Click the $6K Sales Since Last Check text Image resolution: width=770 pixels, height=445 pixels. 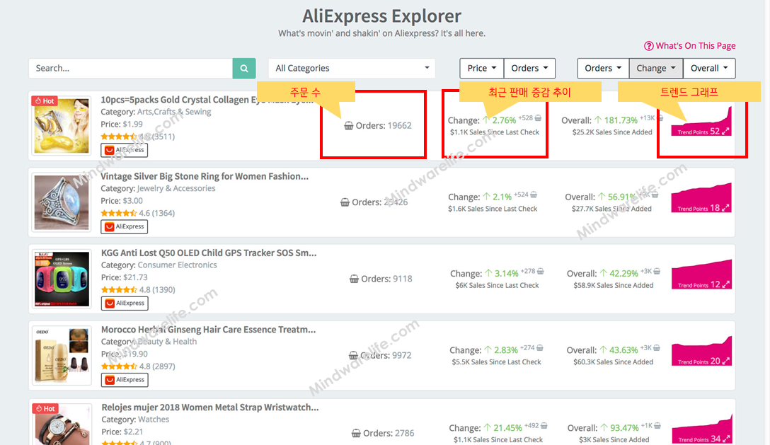[497, 285]
